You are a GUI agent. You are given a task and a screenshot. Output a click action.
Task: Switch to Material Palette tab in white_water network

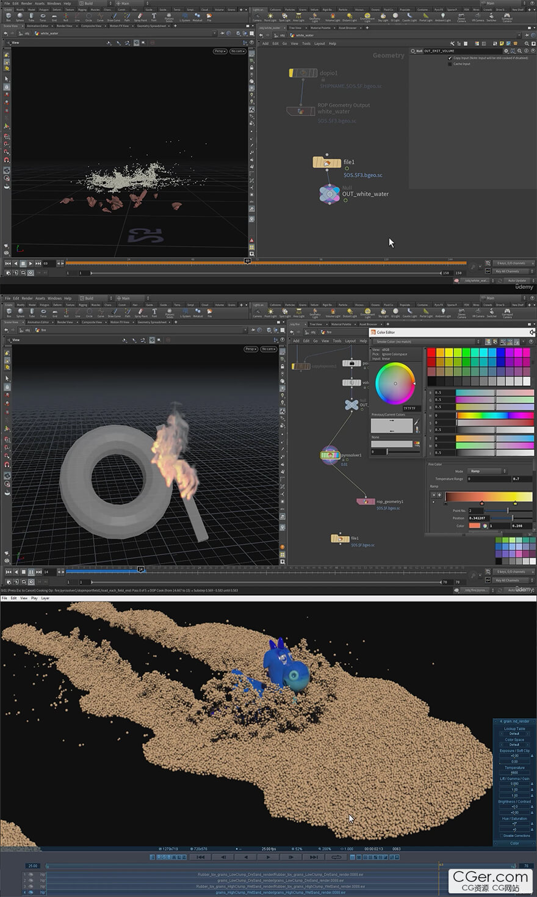pyautogui.click(x=320, y=27)
